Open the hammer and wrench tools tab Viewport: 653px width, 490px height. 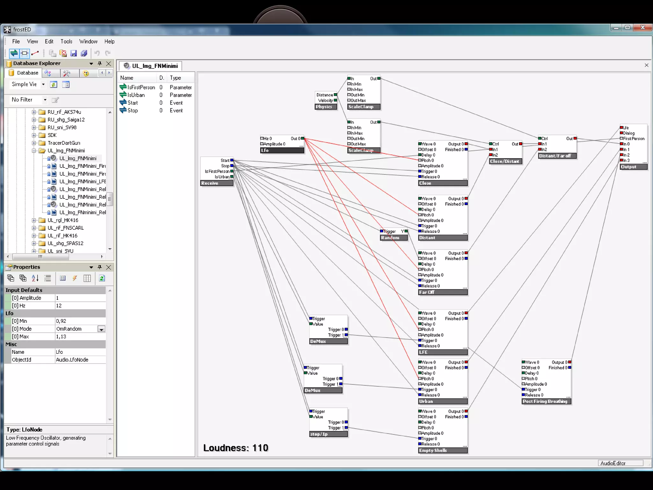tap(67, 73)
